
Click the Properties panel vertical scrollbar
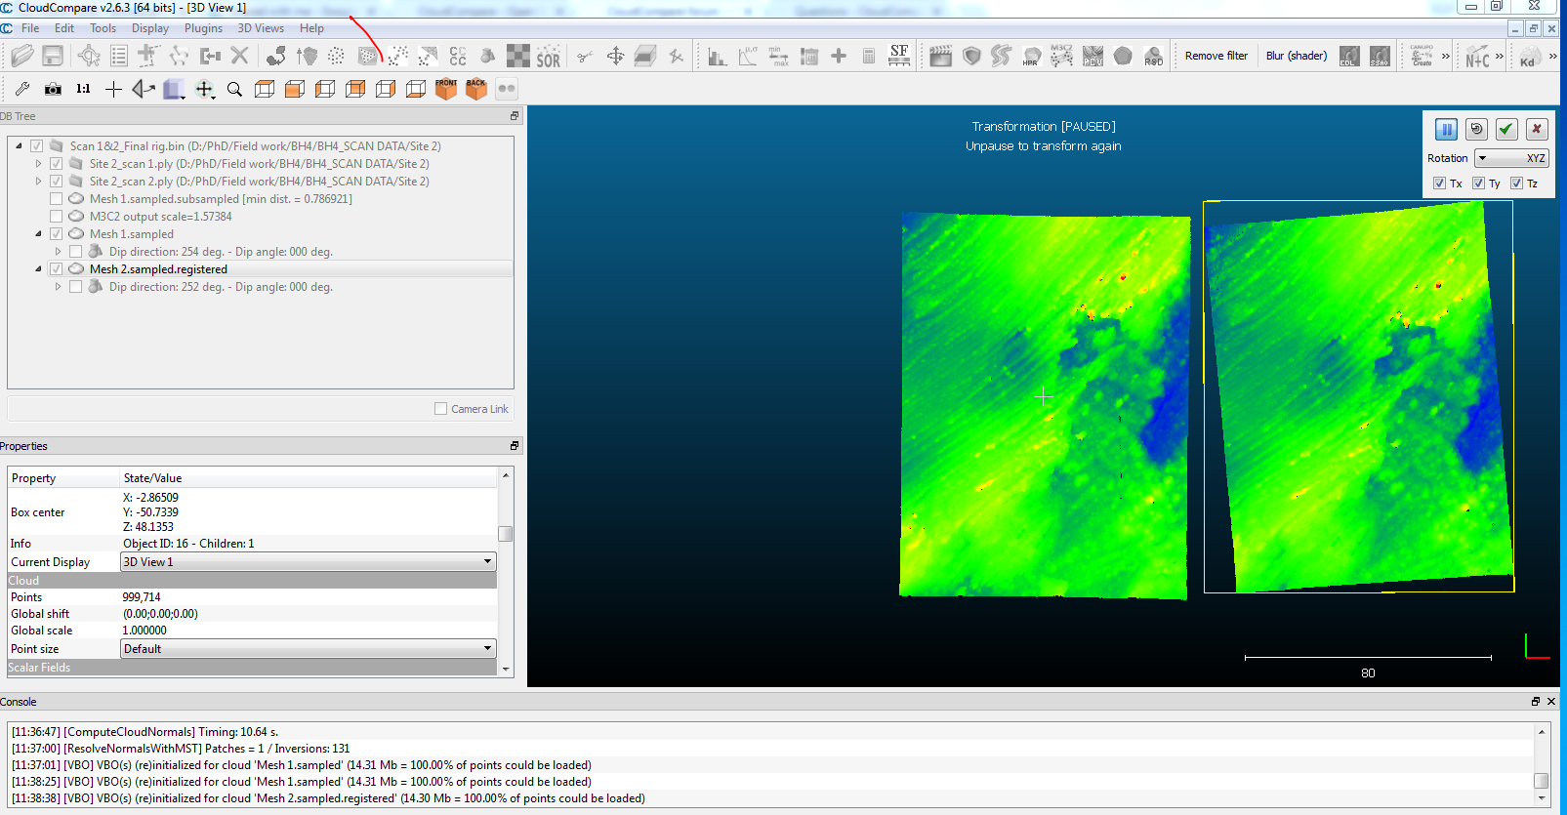pyautogui.click(x=505, y=571)
